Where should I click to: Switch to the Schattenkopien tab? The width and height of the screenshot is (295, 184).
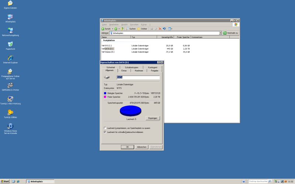[x=132, y=67]
